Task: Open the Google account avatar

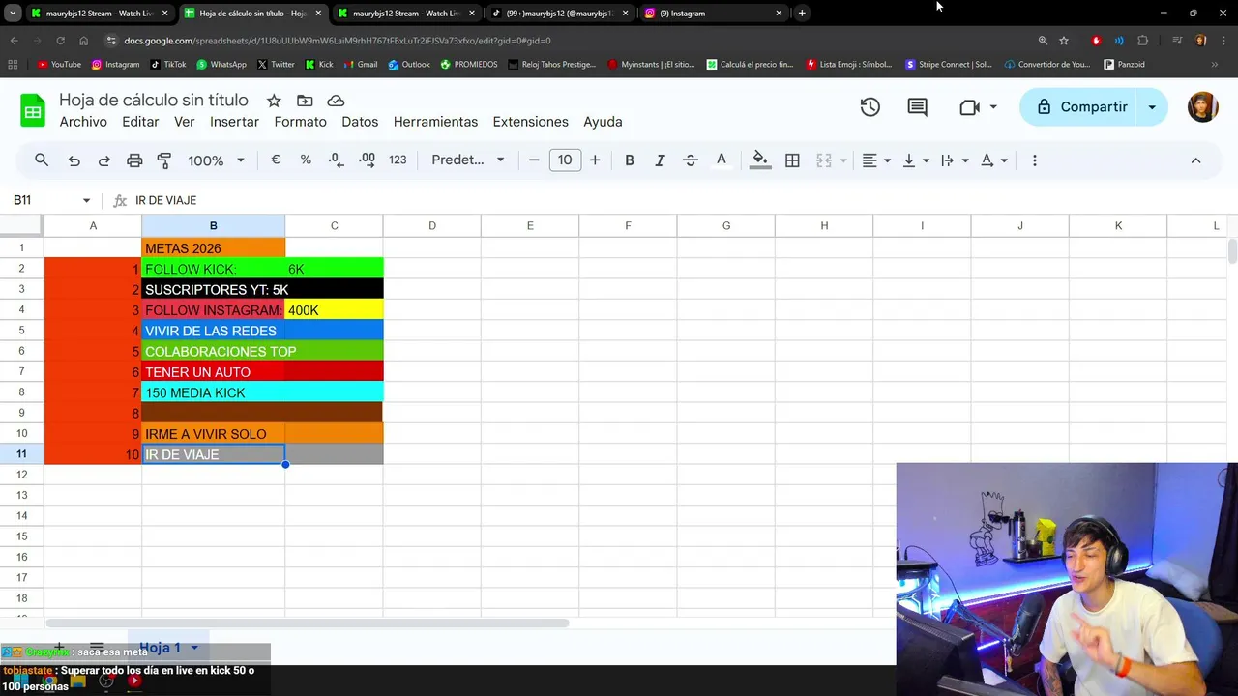Action: point(1202,107)
